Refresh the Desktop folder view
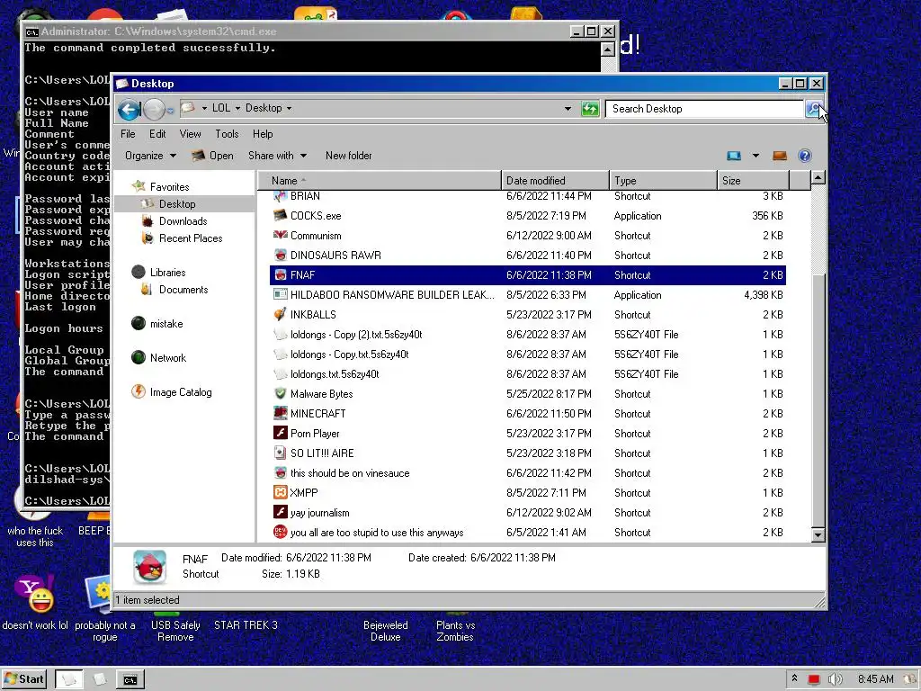Screen dimensions: 921x691 click(590, 109)
